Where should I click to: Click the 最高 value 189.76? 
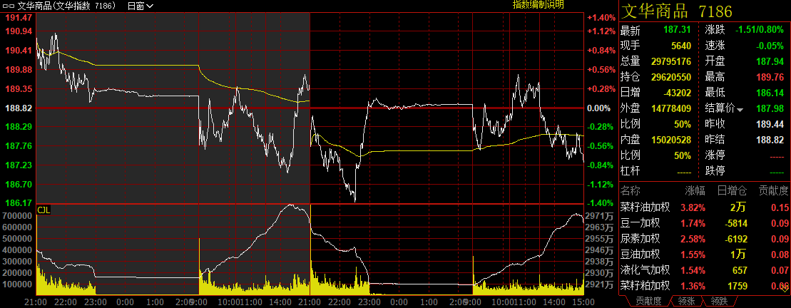(770, 76)
